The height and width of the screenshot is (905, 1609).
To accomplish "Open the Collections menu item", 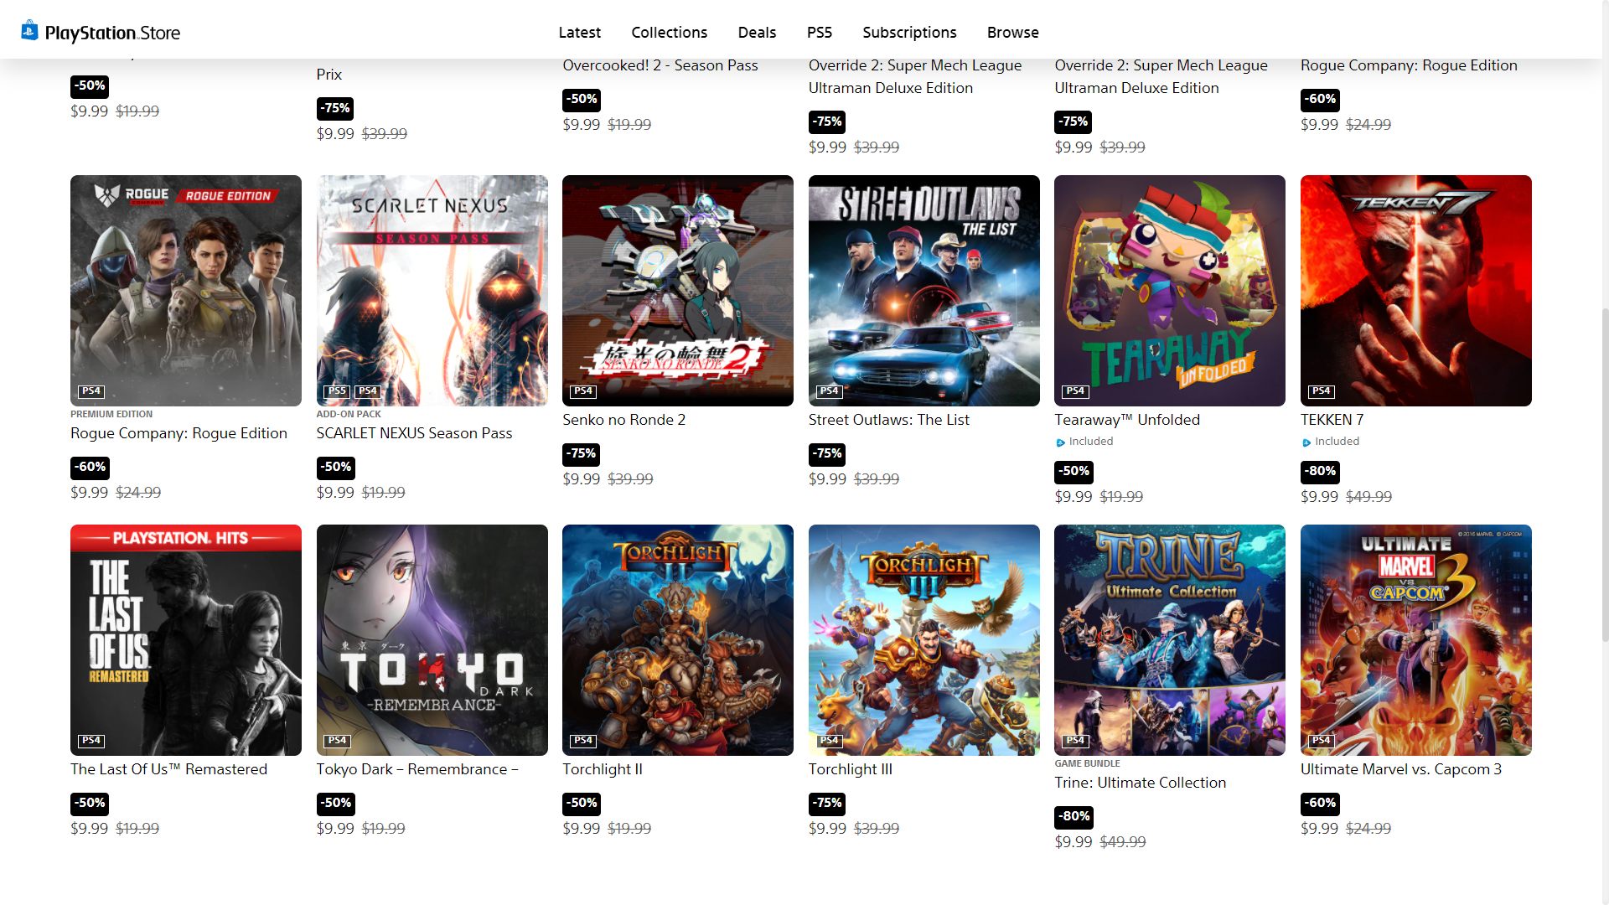I will point(669,32).
